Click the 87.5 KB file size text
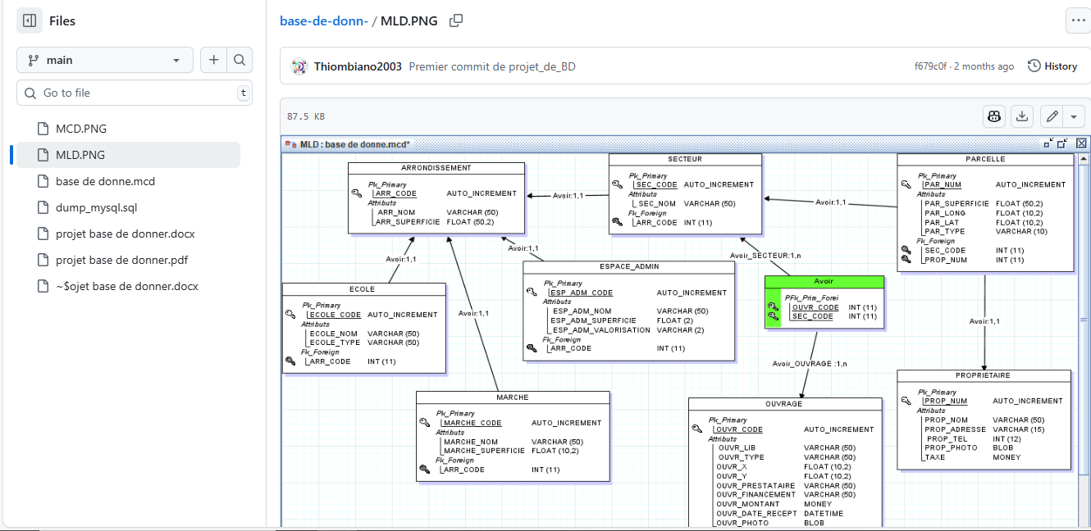 [x=306, y=116]
